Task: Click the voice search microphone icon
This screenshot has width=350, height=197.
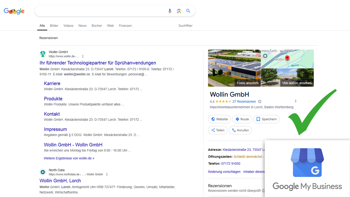Action: [x=170, y=11]
